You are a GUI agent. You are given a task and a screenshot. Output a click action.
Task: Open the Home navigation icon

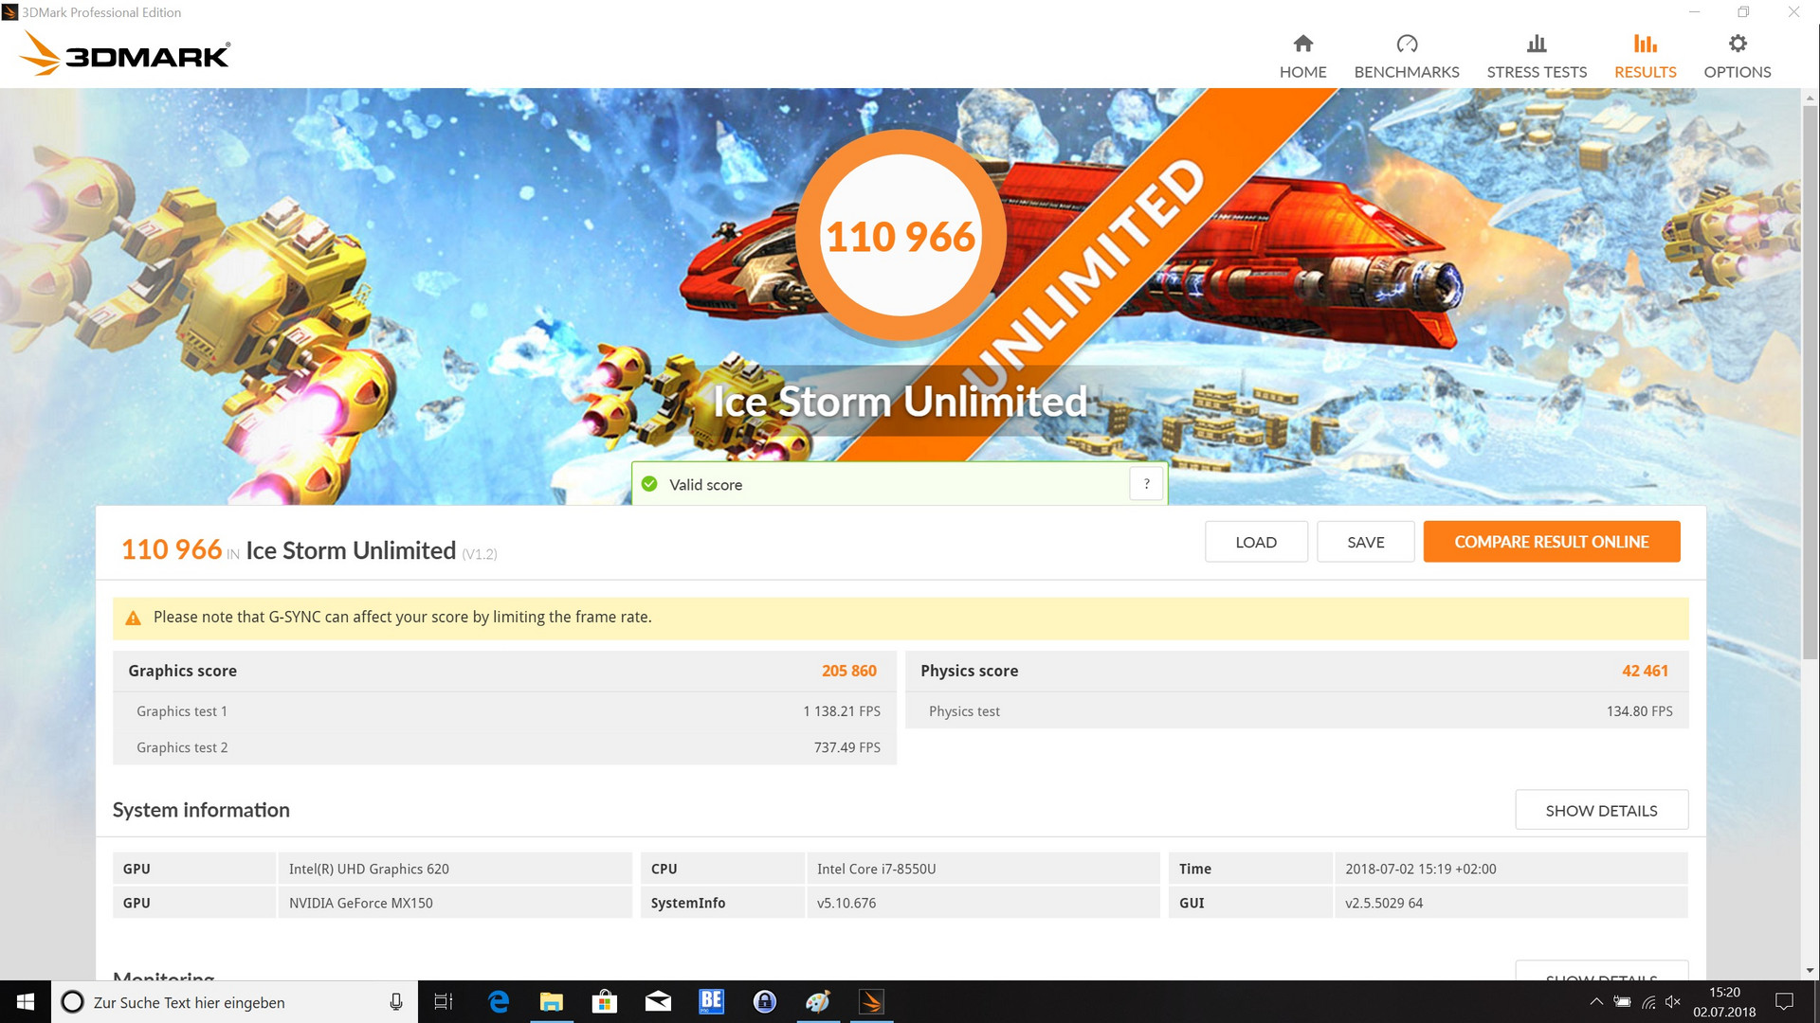coord(1302,45)
